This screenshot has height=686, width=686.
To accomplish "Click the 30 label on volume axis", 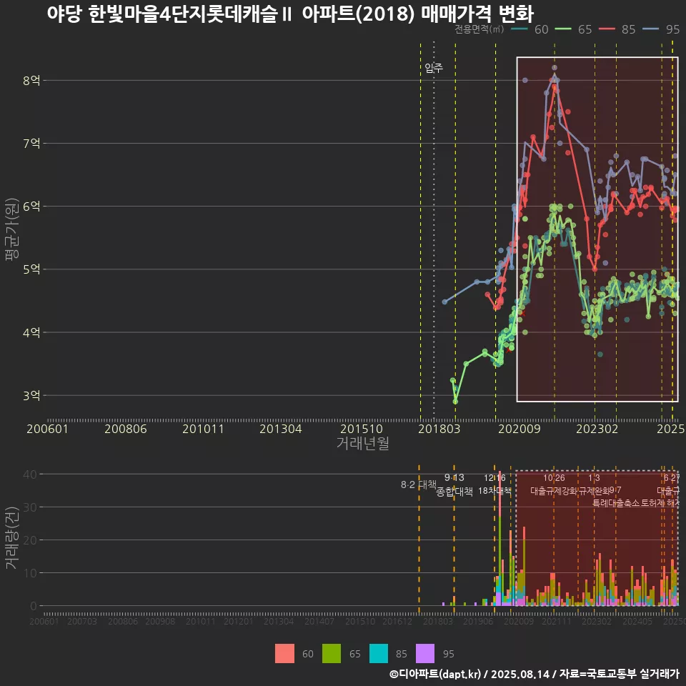I will click(x=30, y=507).
